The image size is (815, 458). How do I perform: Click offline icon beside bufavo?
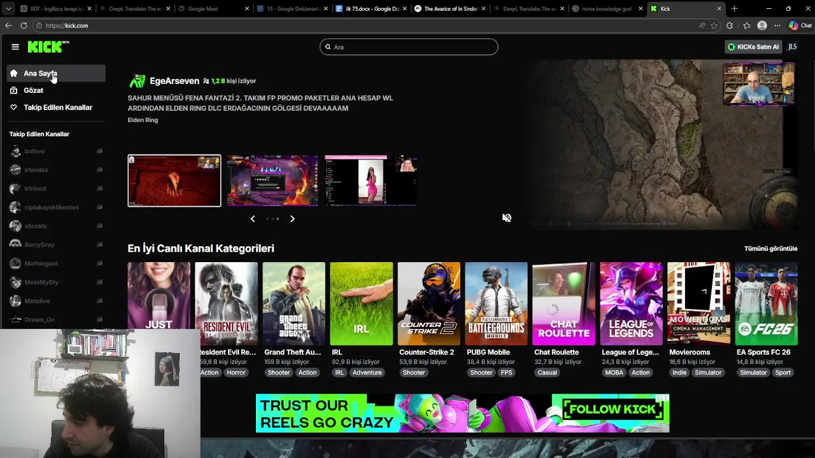tap(99, 151)
